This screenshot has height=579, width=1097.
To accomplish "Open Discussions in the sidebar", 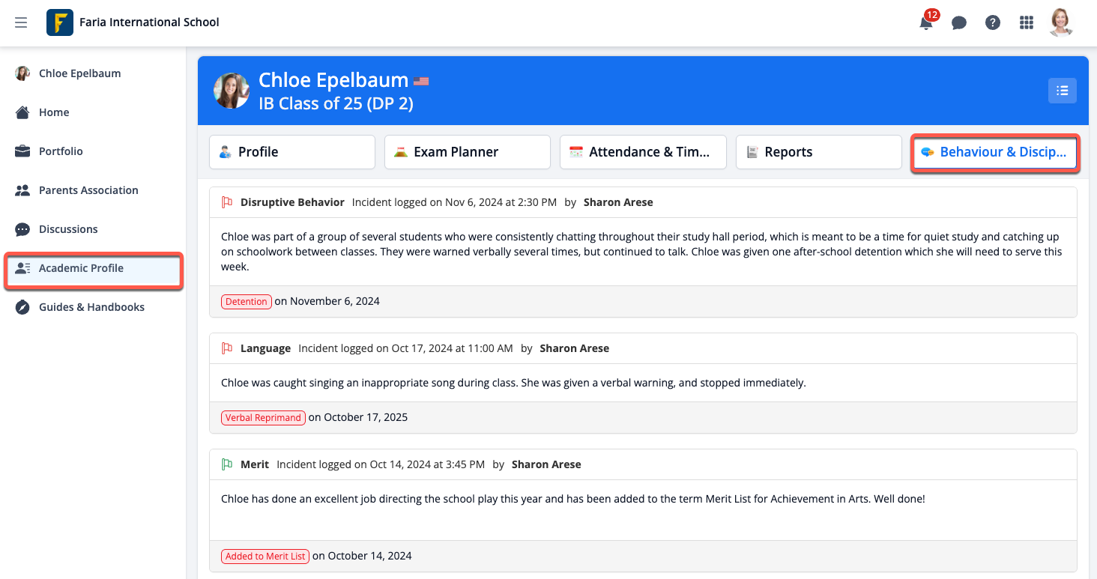I will (68, 229).
